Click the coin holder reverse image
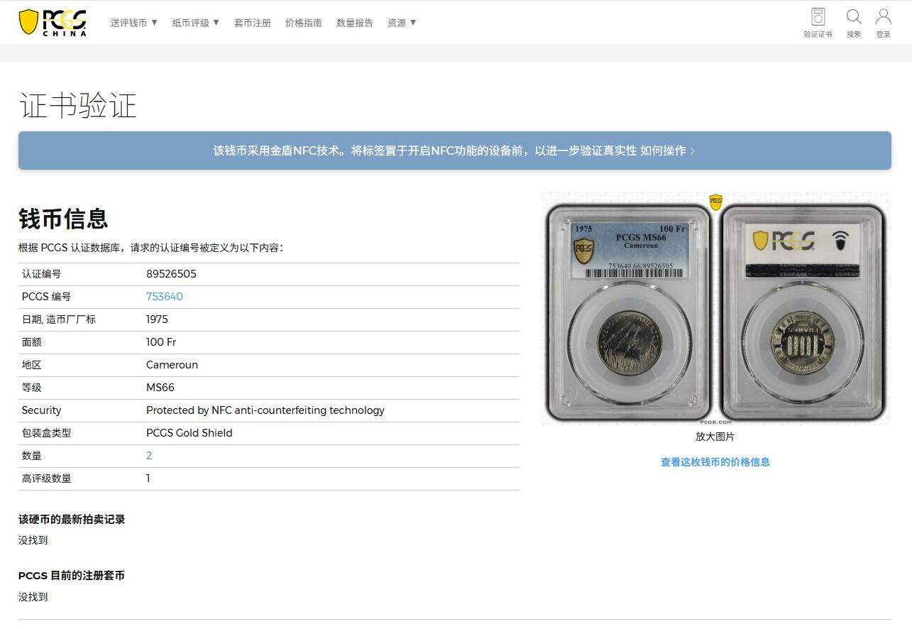The height and width of the screenshot is (629, 912). coord(803,312)
